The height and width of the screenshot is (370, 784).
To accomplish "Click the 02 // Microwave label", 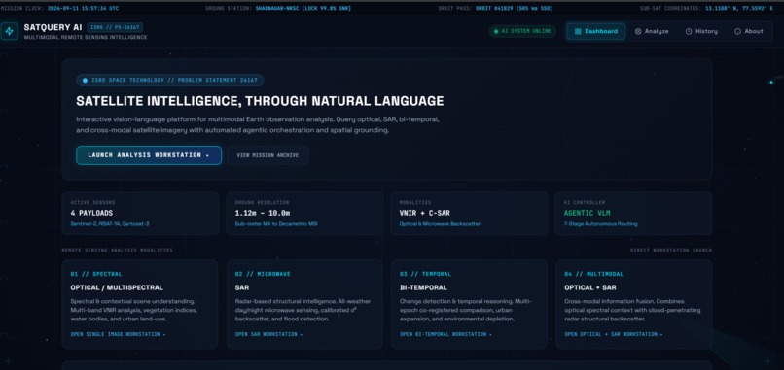I will (263, 274).
